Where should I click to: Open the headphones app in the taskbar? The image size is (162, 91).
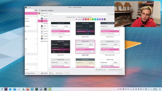click(41, 89)
